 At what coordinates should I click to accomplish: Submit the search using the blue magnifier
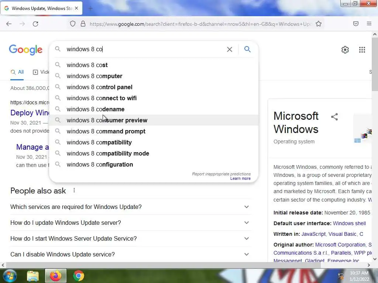[x=247, y=49]
